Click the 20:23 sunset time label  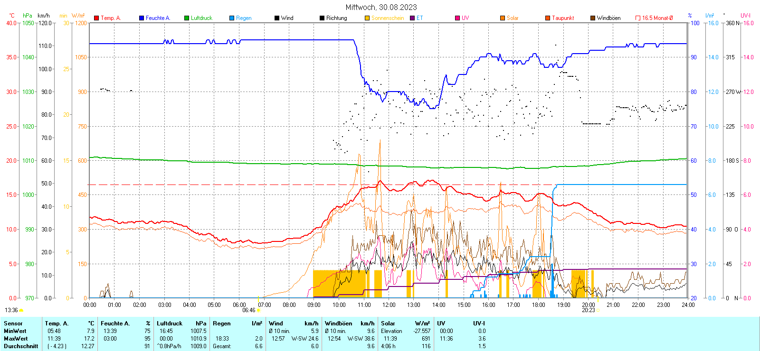click(588, 310)
